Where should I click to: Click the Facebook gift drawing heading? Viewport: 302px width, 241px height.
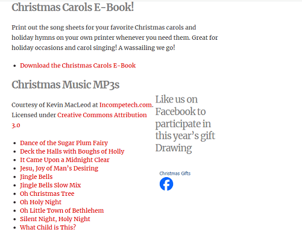pos(185,124)
